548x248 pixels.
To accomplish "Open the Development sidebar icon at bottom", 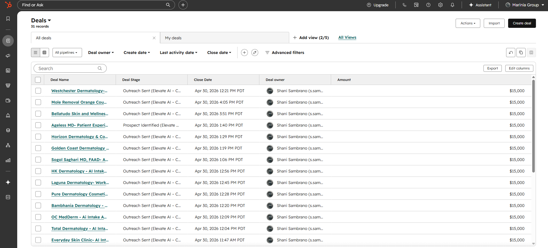I will click(8, 197).
